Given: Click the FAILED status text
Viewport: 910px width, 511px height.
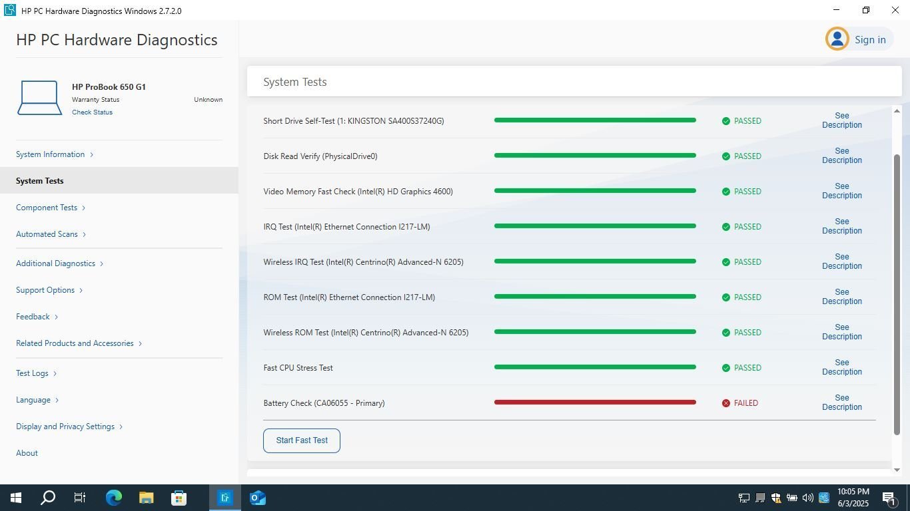Looking at the screenshot, I should click(x=746, y=403).
